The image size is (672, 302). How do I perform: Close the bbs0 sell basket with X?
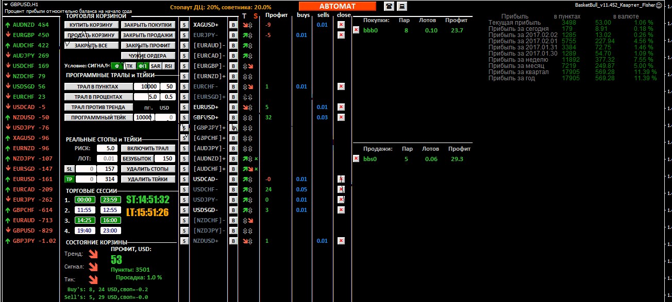tap(356, 158)
